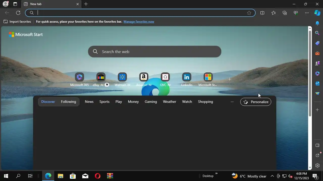The width and height of the screenshot is (323, 181).
Task: Open Microsoft Store from taskbar
Action: [73, 176]
